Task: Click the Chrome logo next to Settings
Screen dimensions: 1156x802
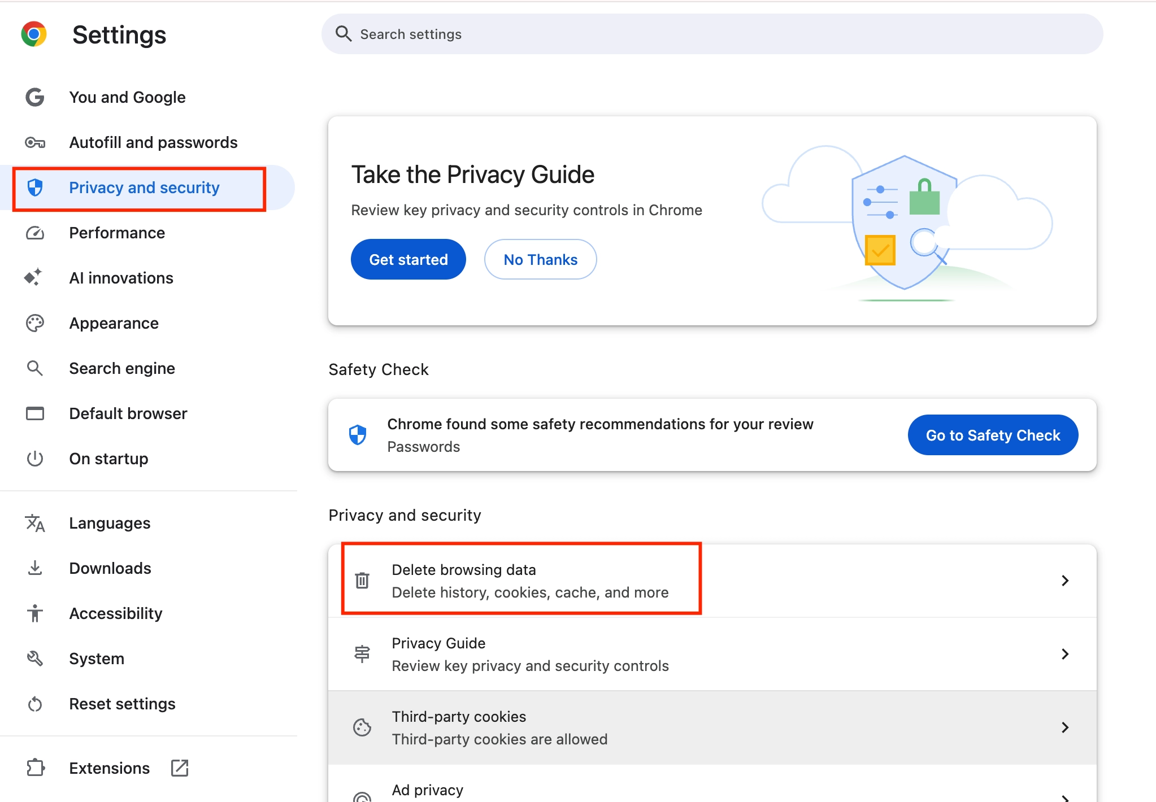Action: pos(34,34)
